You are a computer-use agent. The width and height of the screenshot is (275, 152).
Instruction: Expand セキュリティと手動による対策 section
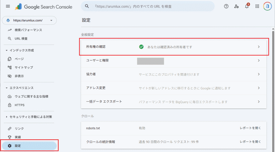tap(7, 117)
